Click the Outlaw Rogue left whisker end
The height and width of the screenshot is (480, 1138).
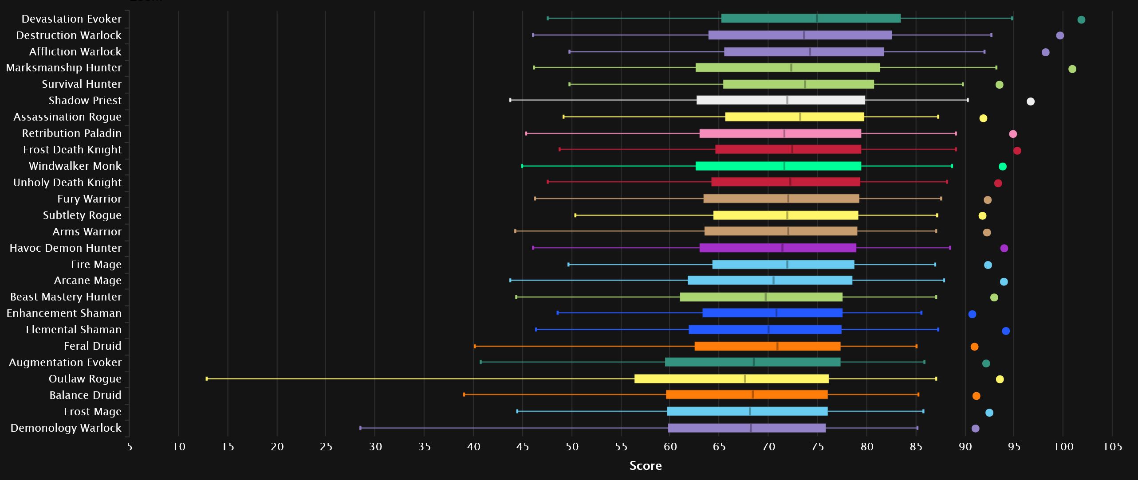coord(207,379)
